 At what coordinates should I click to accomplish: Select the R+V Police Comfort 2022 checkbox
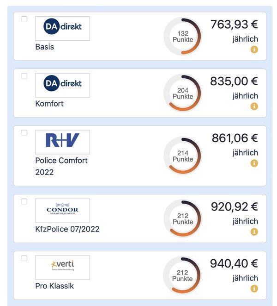coord(24,133)
